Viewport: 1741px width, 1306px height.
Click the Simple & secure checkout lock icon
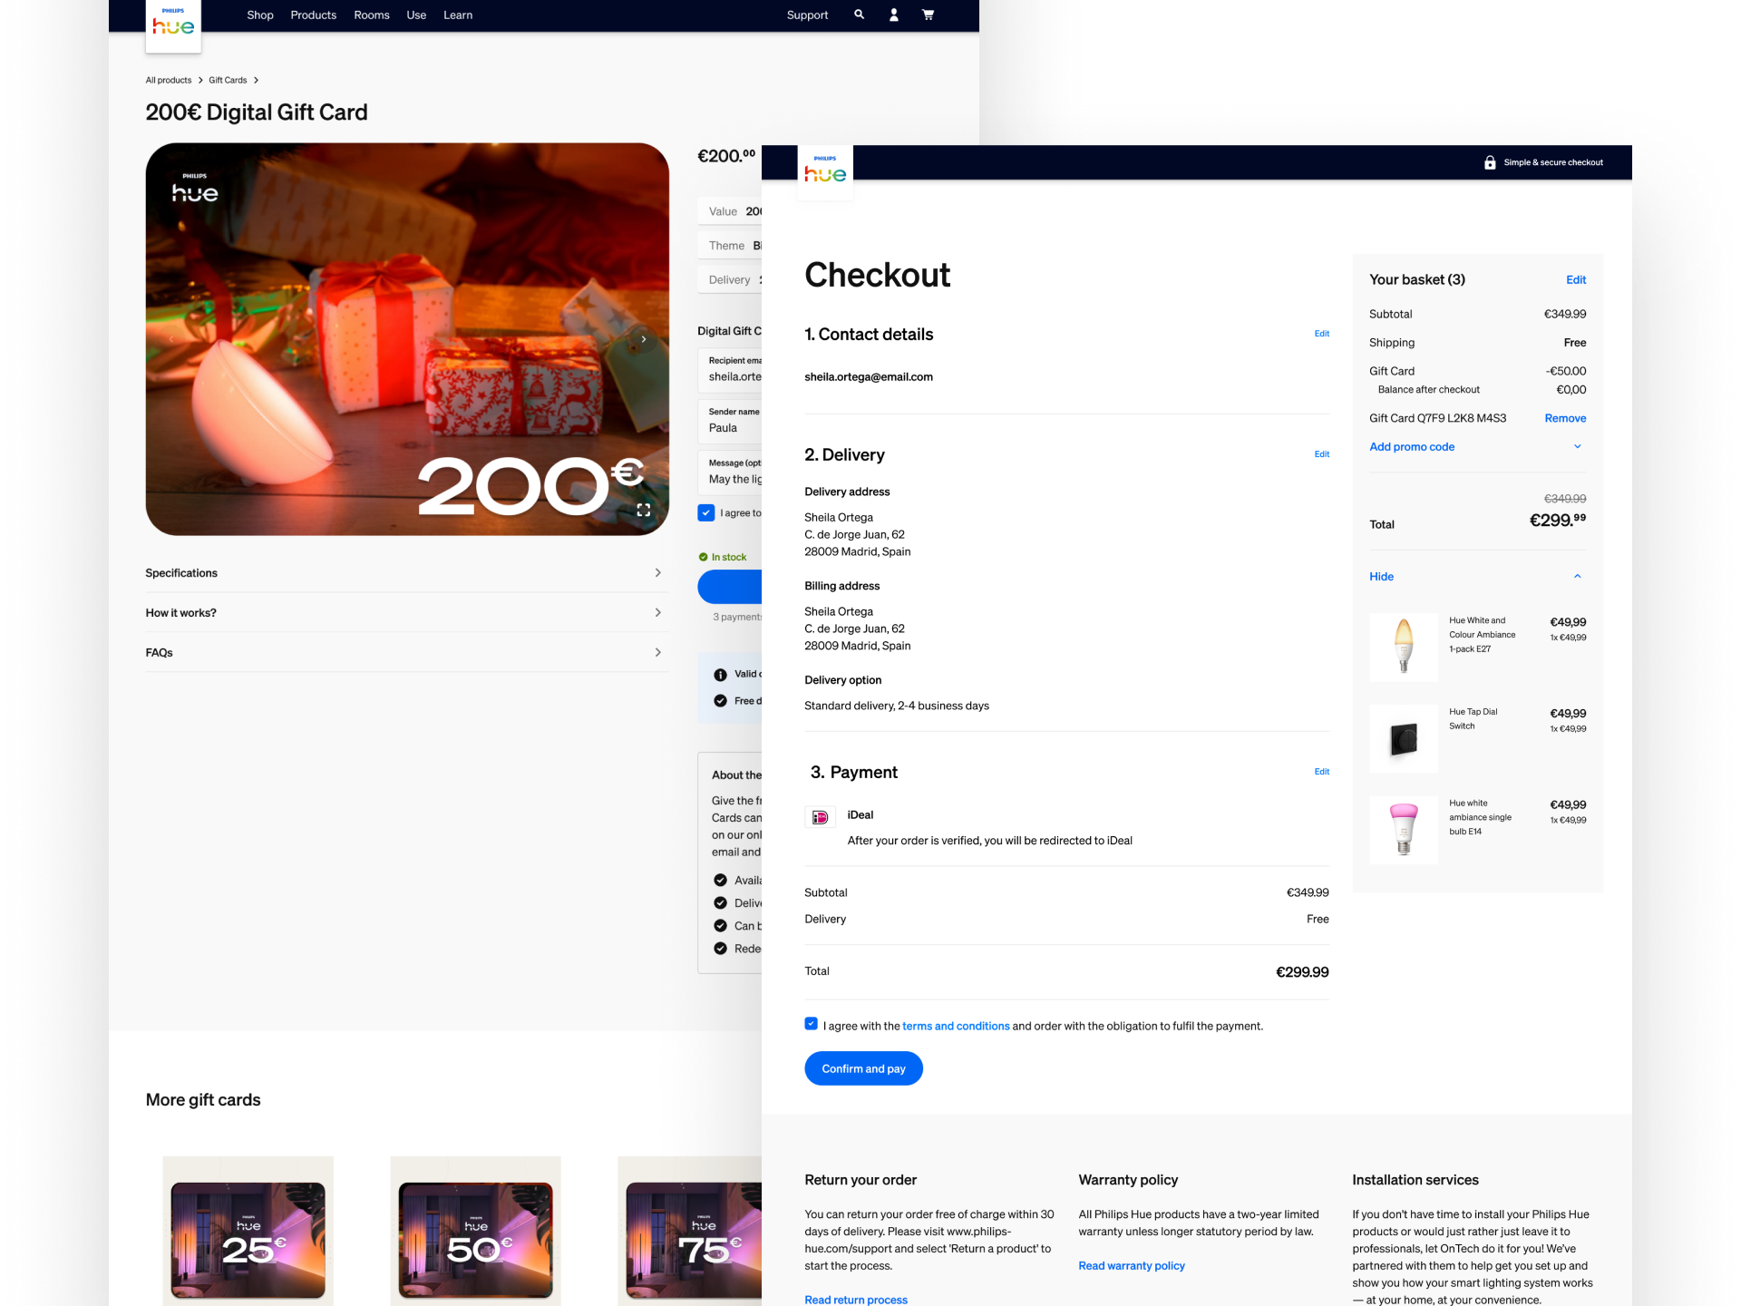pyautogui.click(x=1490, y=162)
